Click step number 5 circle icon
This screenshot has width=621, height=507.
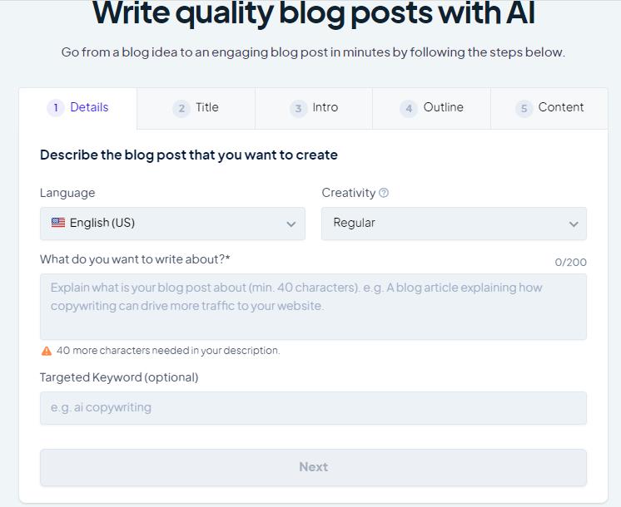[x=524, y=108]
